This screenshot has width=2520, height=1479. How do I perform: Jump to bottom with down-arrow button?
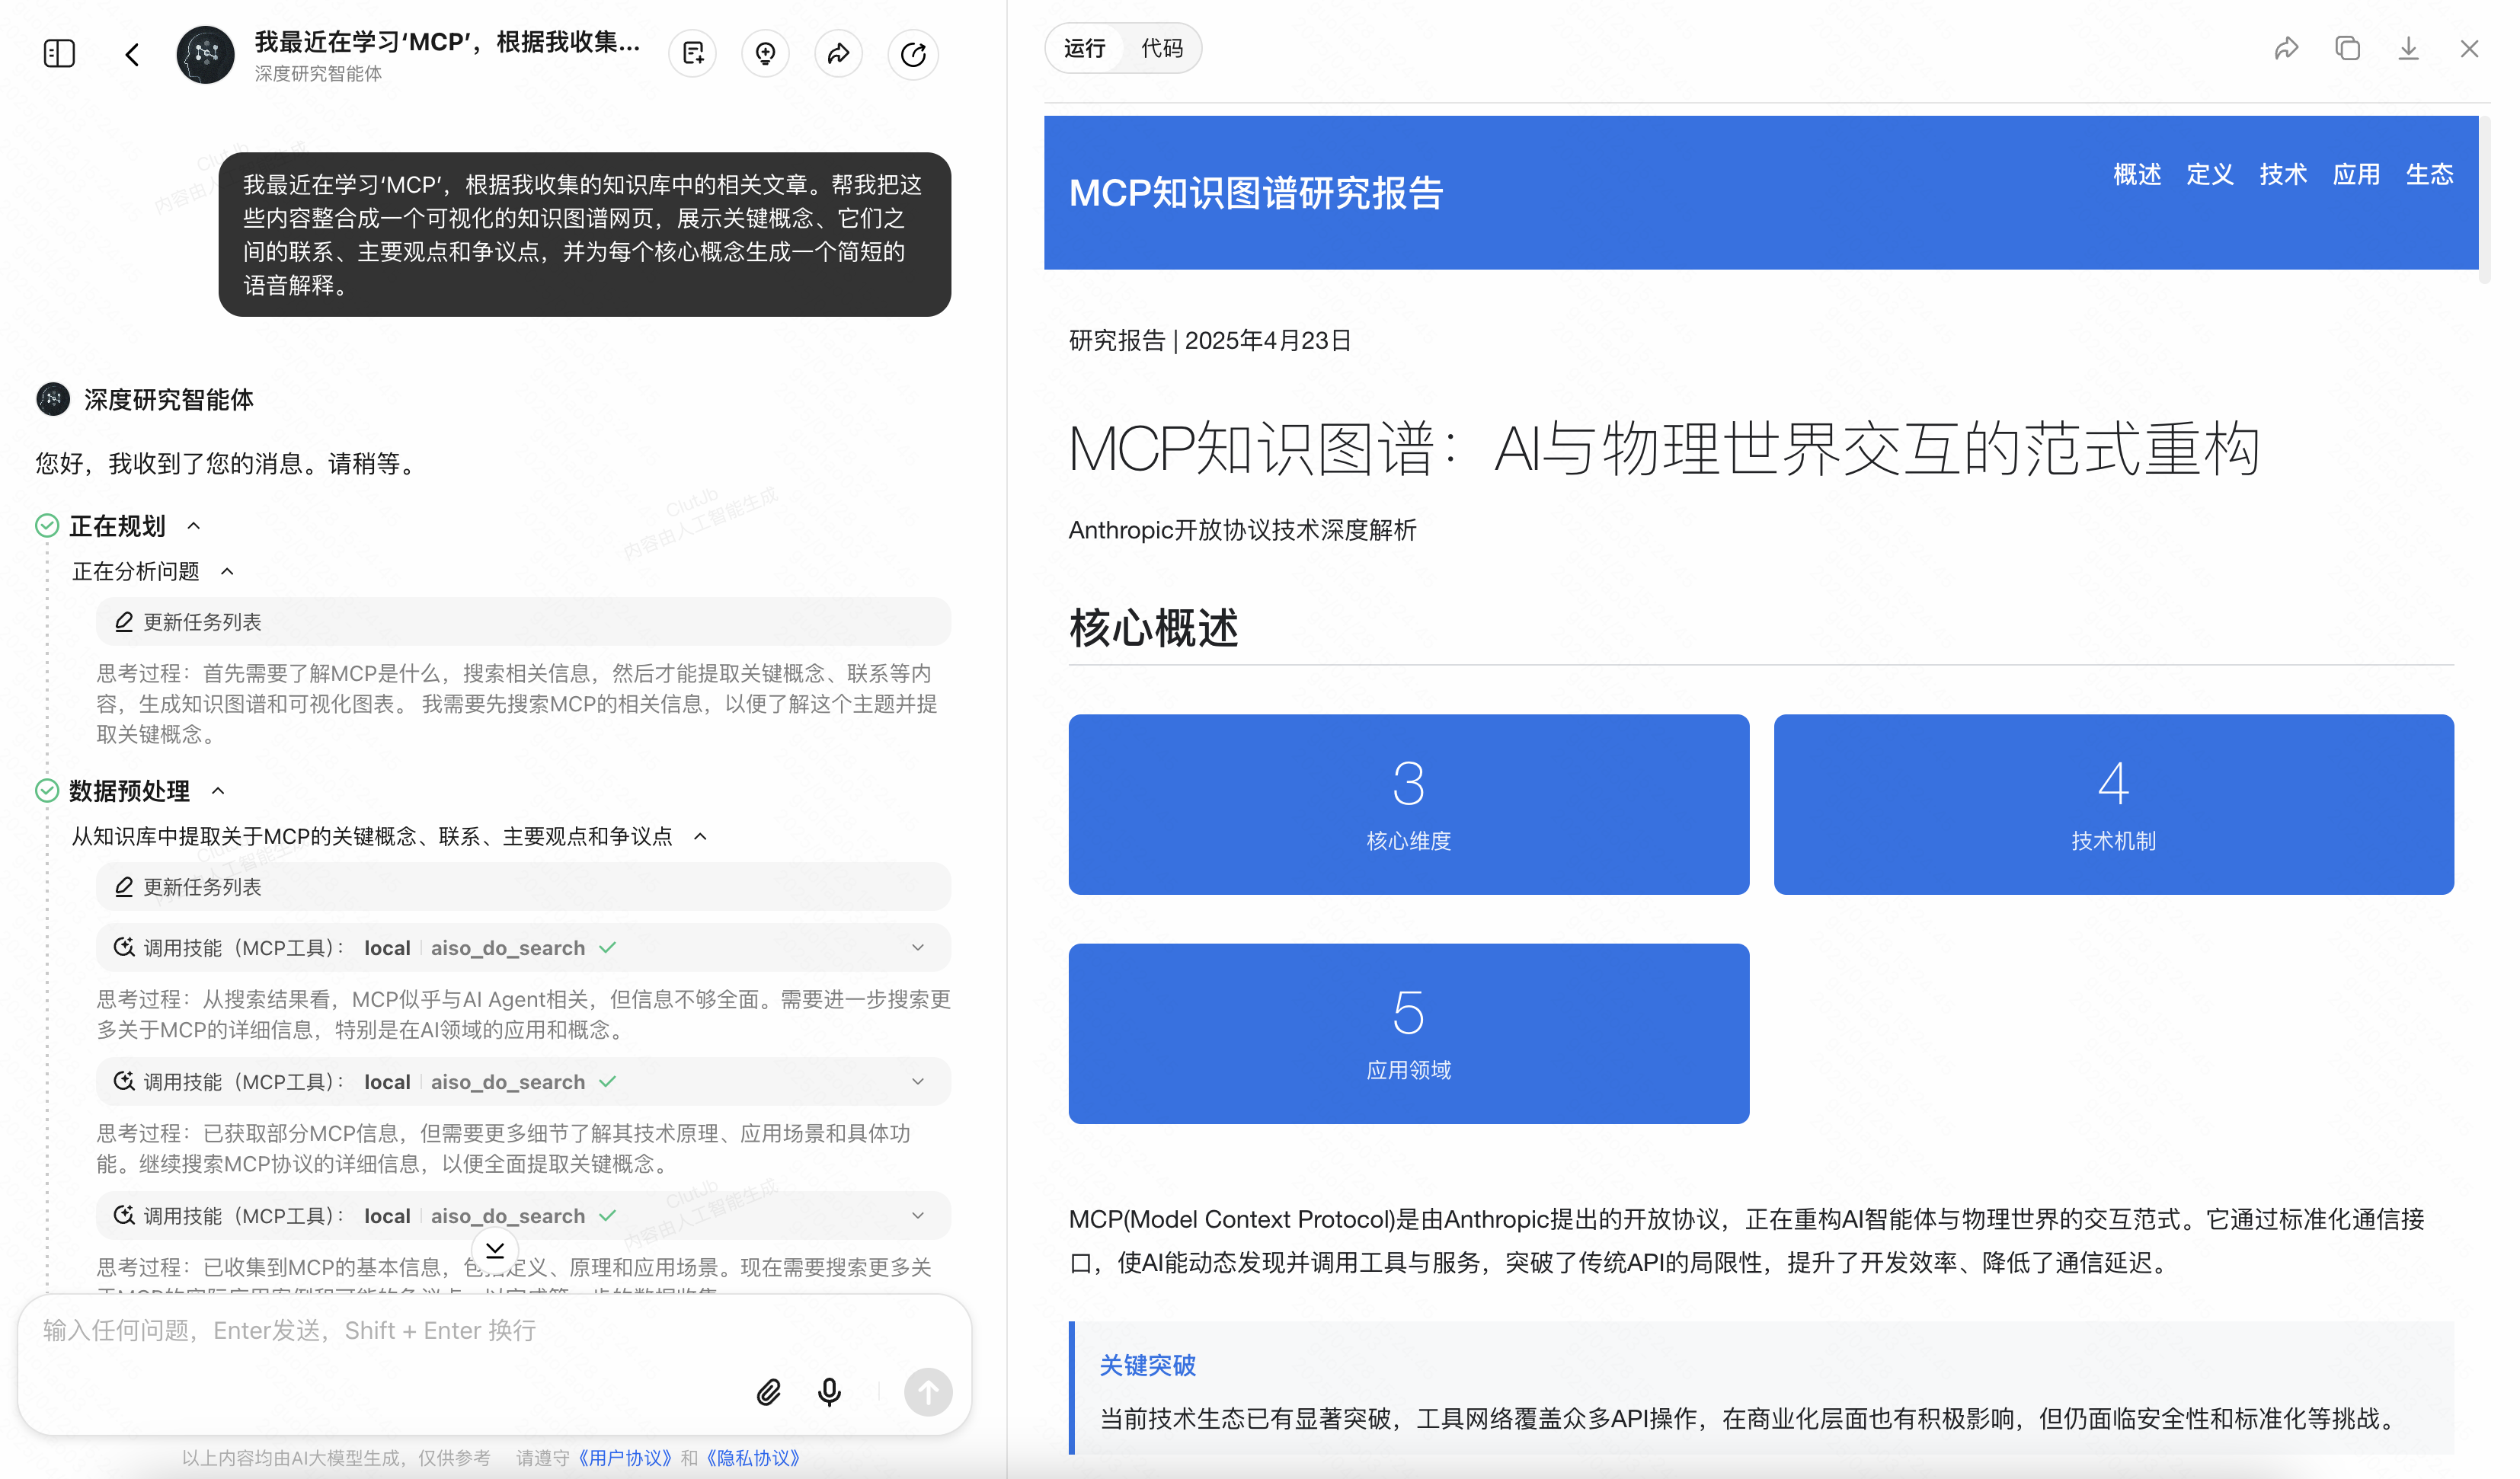coord(495,1250)
